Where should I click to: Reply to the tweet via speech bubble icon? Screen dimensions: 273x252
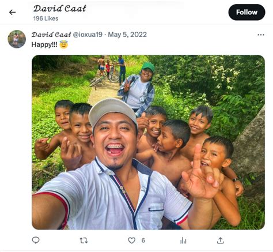pyautogui.click(x=36, y=240)
